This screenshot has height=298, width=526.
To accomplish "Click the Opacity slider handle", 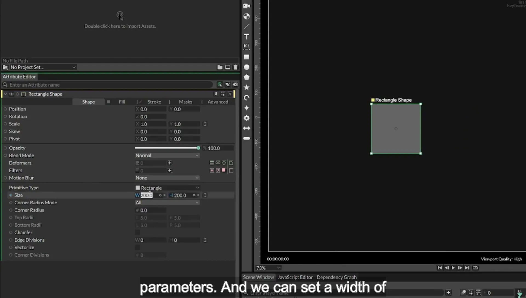I will tap(198, 148).
